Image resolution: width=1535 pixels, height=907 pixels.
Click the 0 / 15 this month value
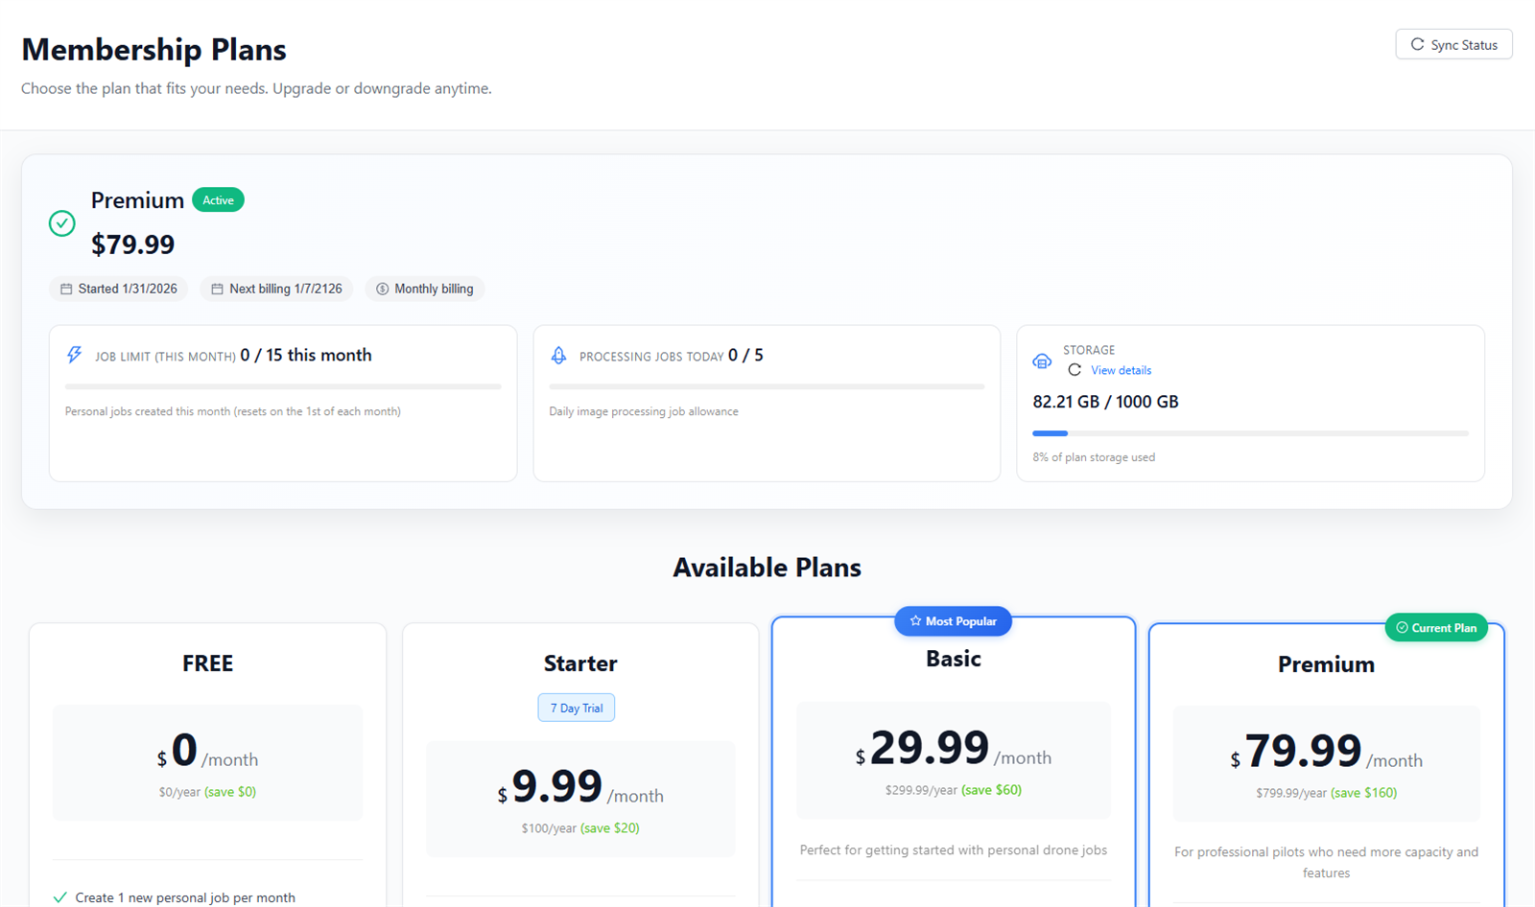click(306, 355)
